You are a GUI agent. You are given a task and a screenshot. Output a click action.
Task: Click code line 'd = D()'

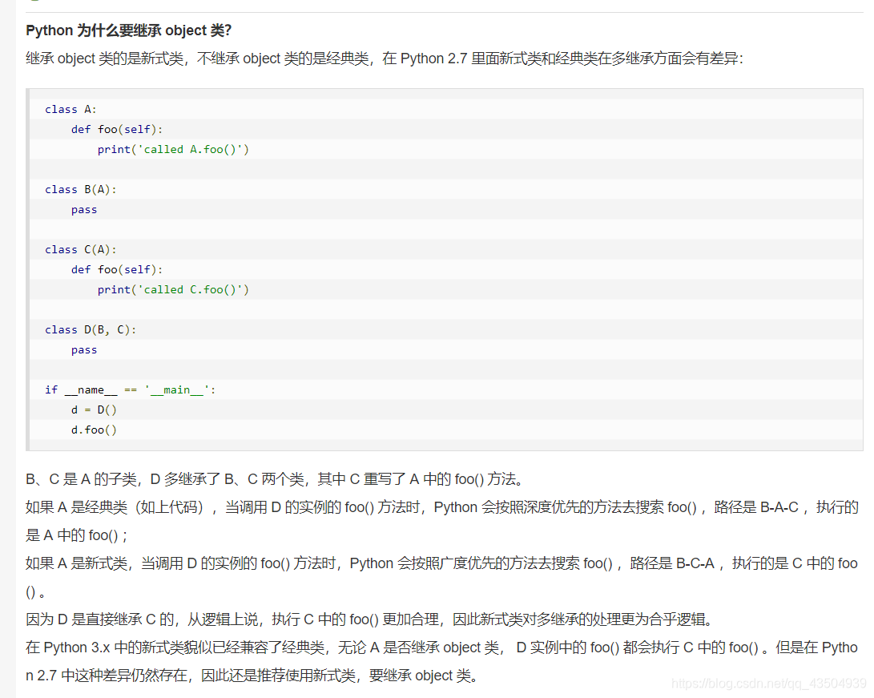coord(95,410)
